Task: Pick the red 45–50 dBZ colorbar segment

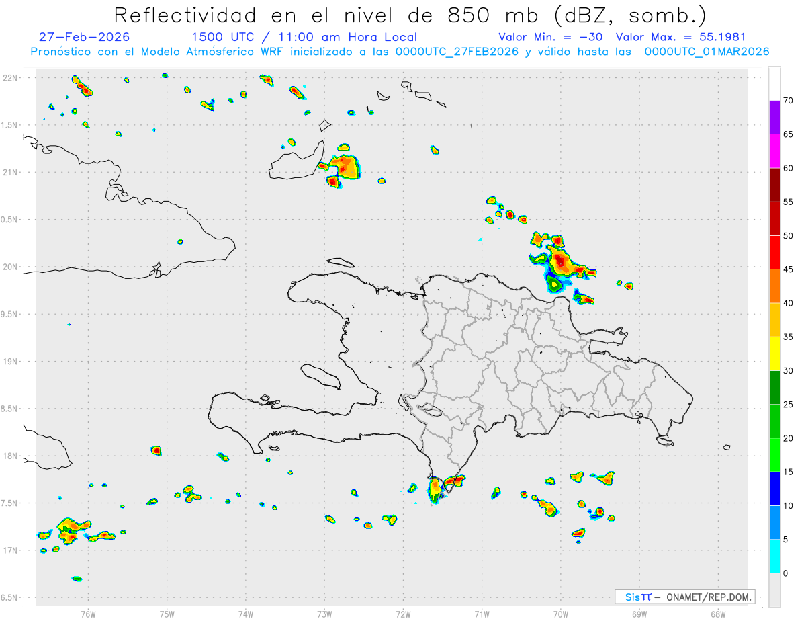Action: tap(774, 253)
